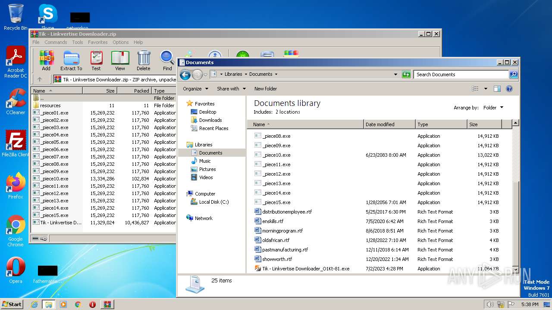Viewport: 552px width, 310px height.
Task: Open Google Chrome desktop icon
Action: click(16, 231)
